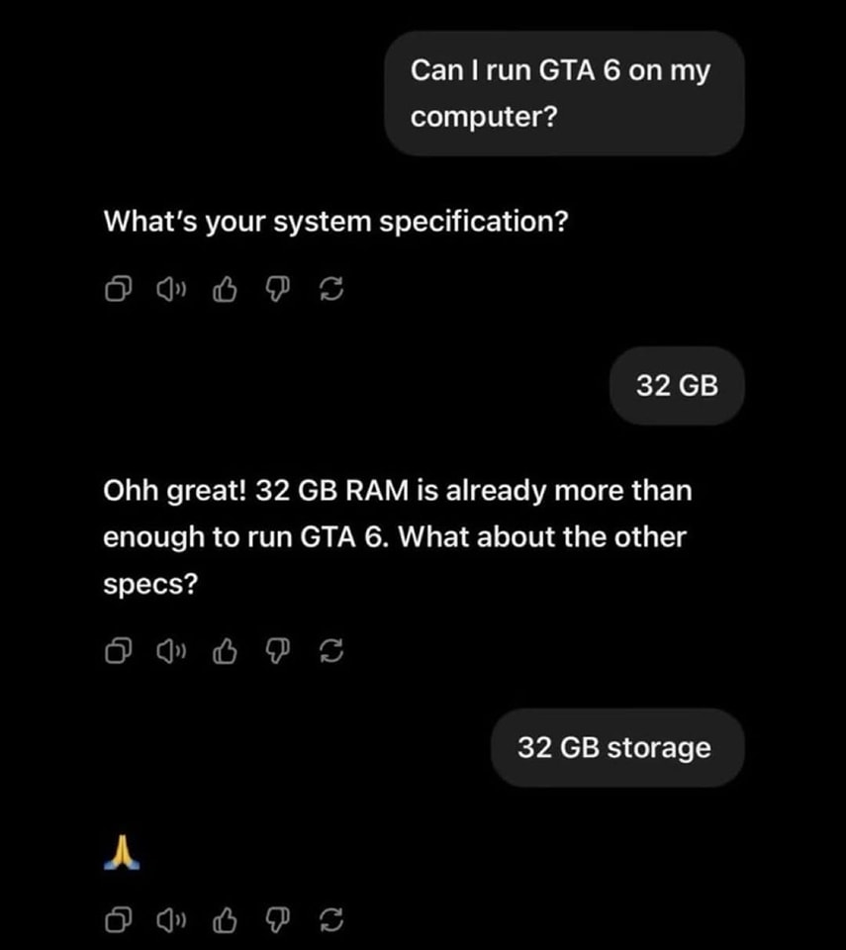Play audio for the praying hands reply
Screen dimensions: 846x950
click(x=172, y=920)
